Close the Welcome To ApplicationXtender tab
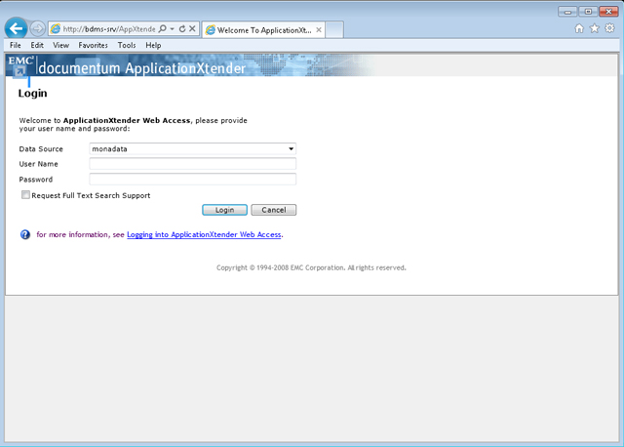The width and height of the screenshot is (624, 447). coord(319,30)
